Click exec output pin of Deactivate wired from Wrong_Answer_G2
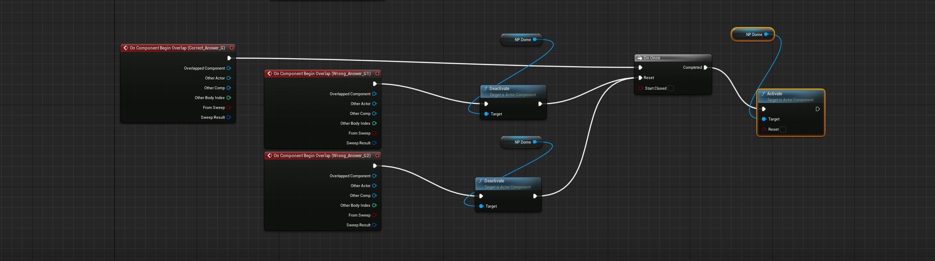This screenshot has width=935, height=261. (535, 196)
